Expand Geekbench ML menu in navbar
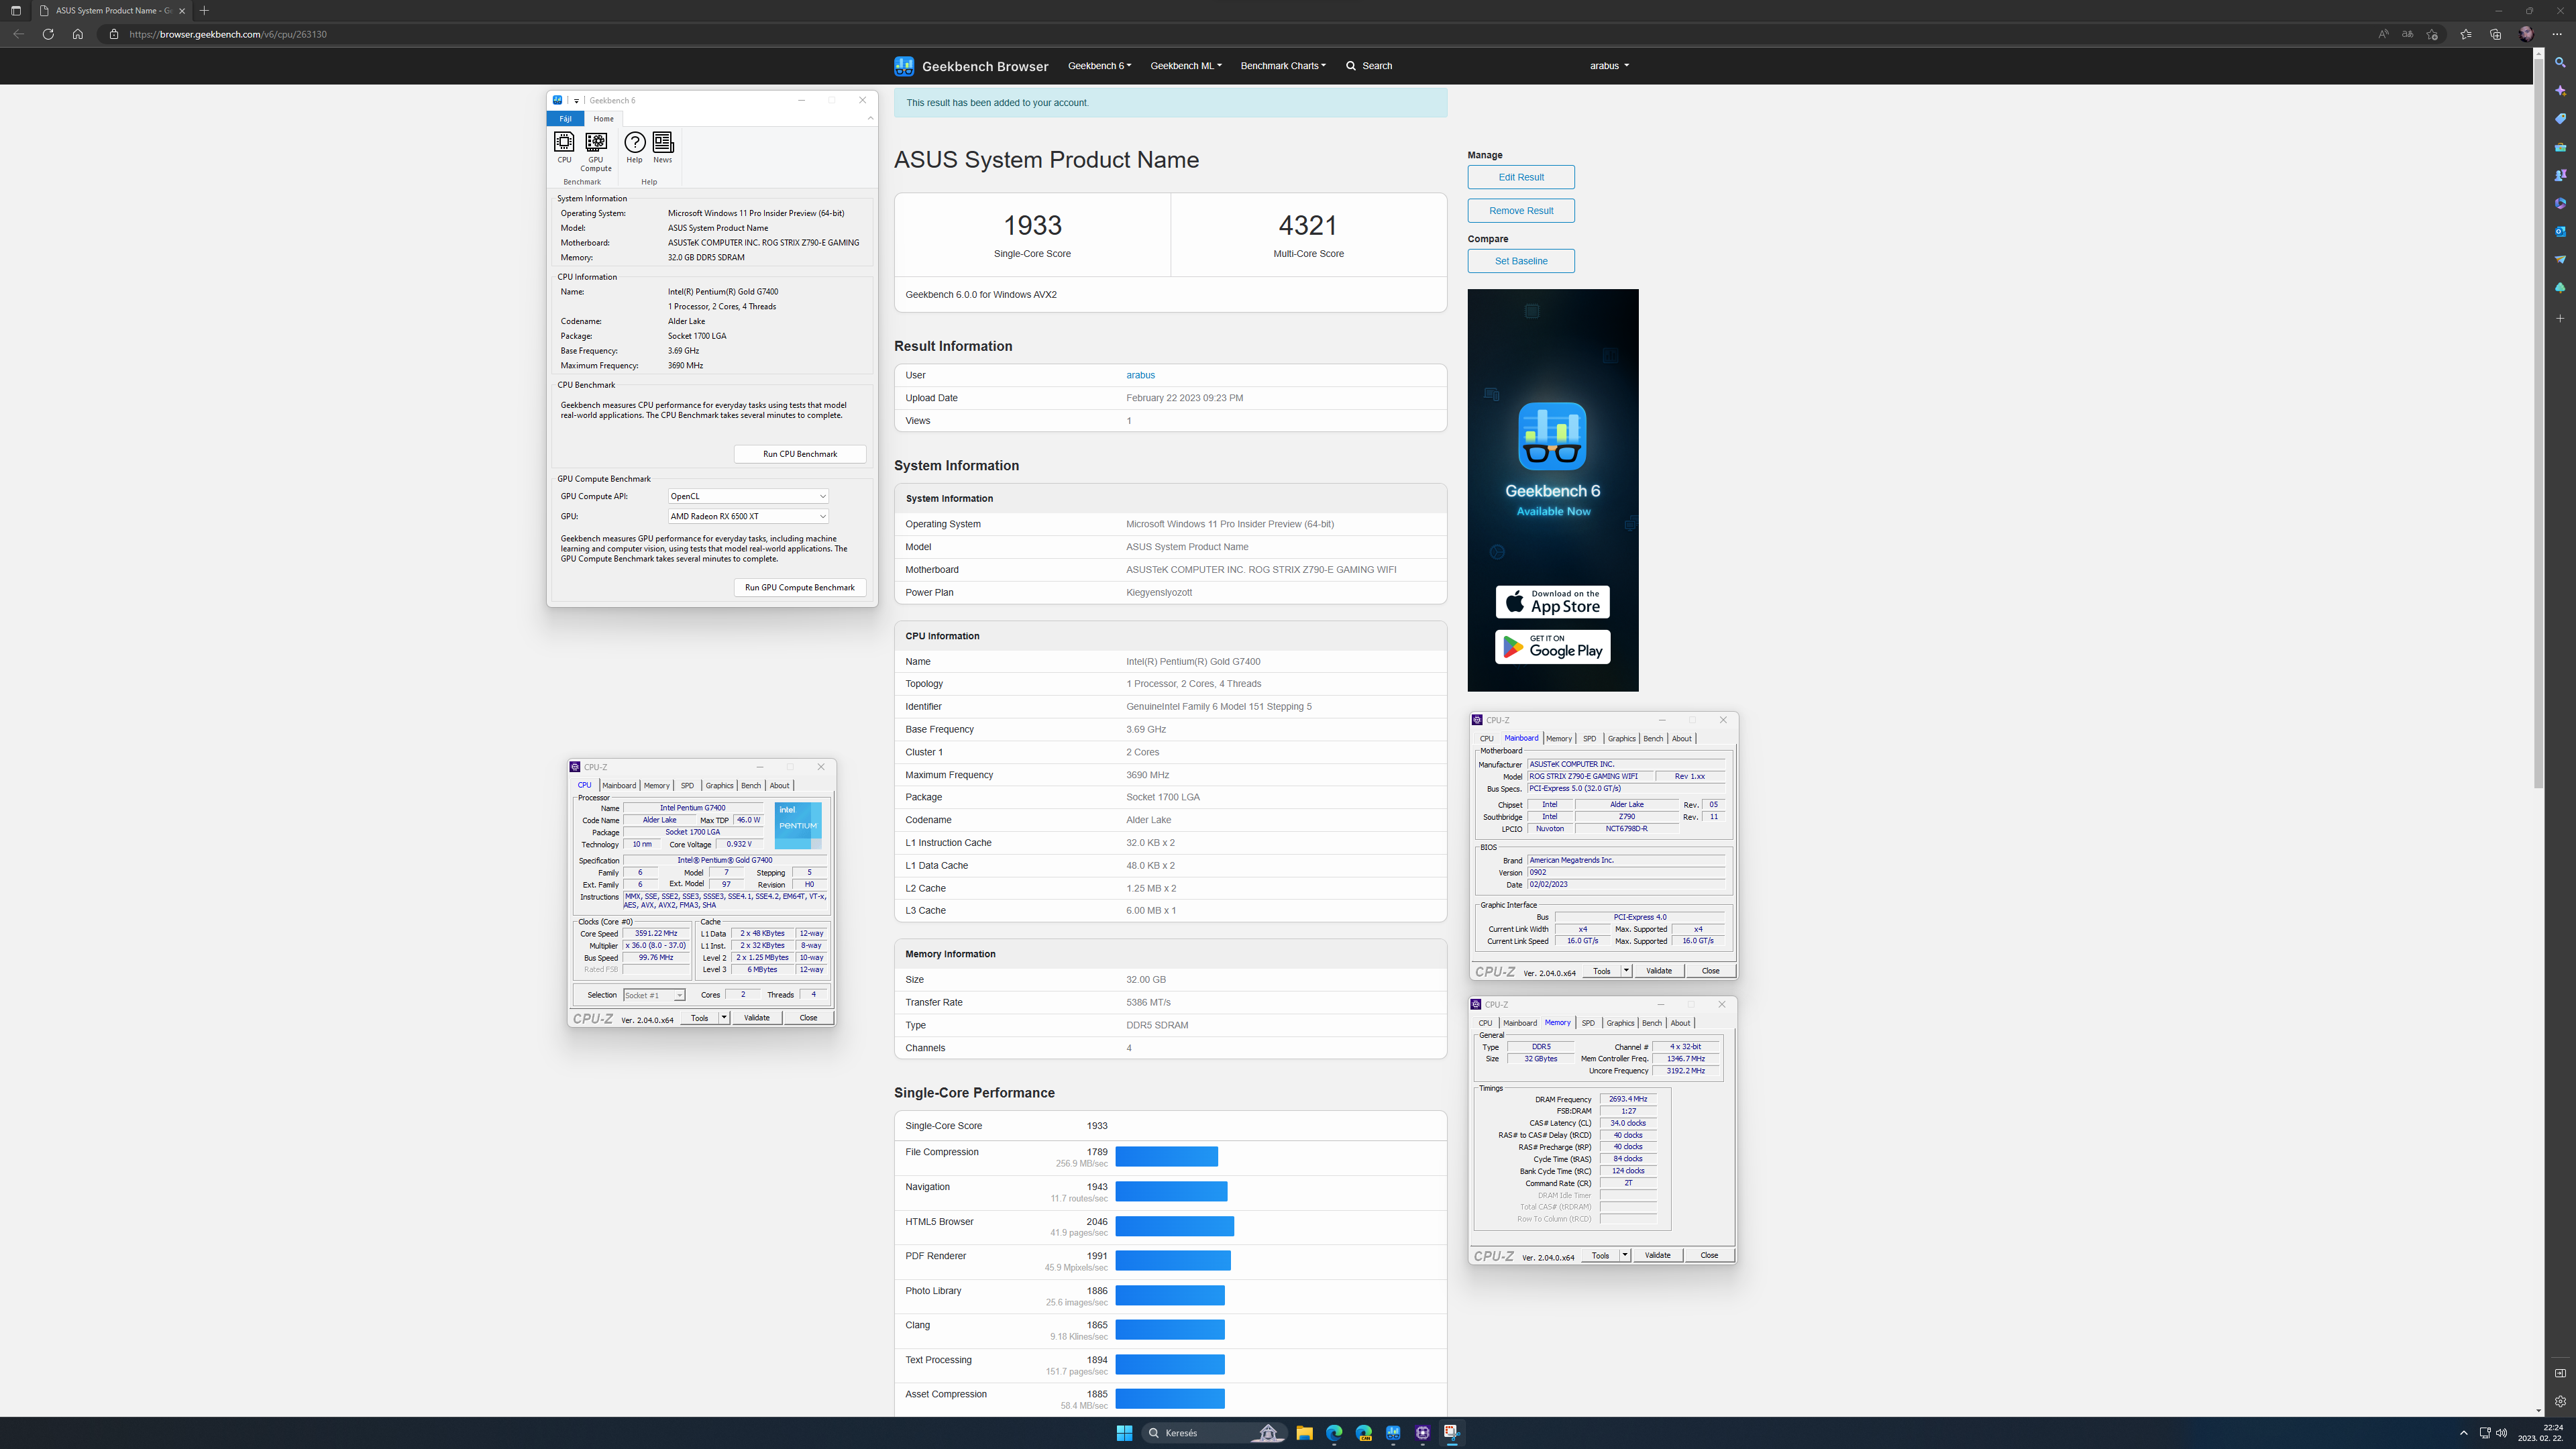The width and height of the screenshot is (2576, 1449). point(1186,66)
